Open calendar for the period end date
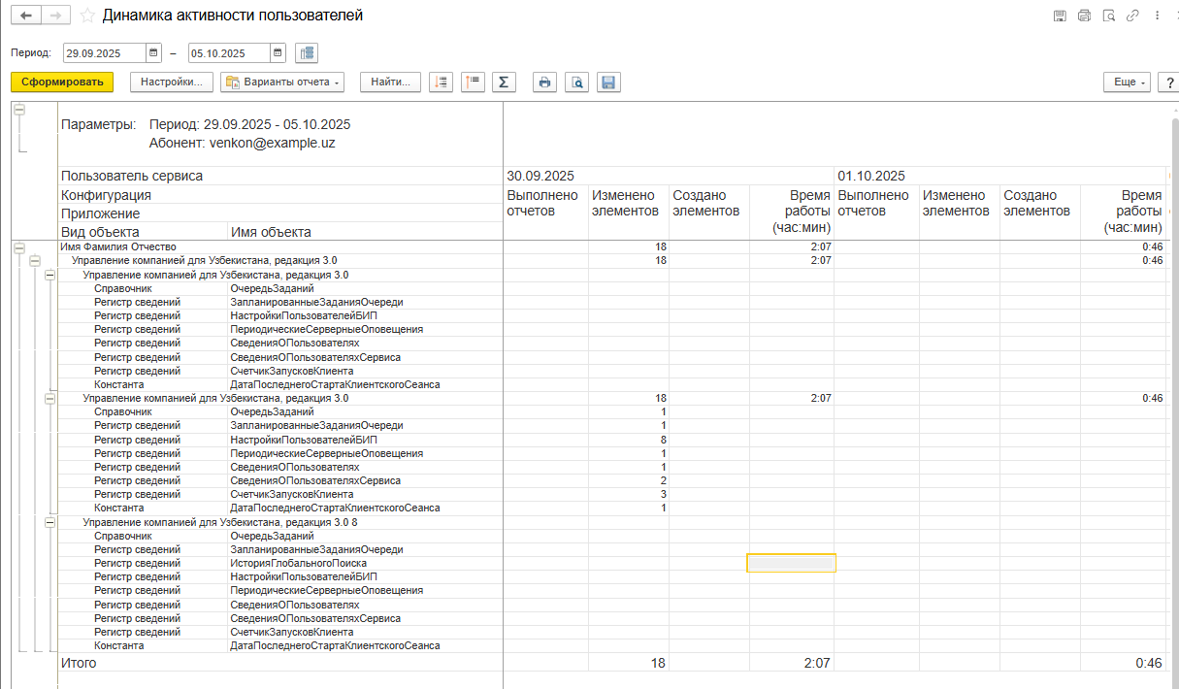 pos(278,53)
